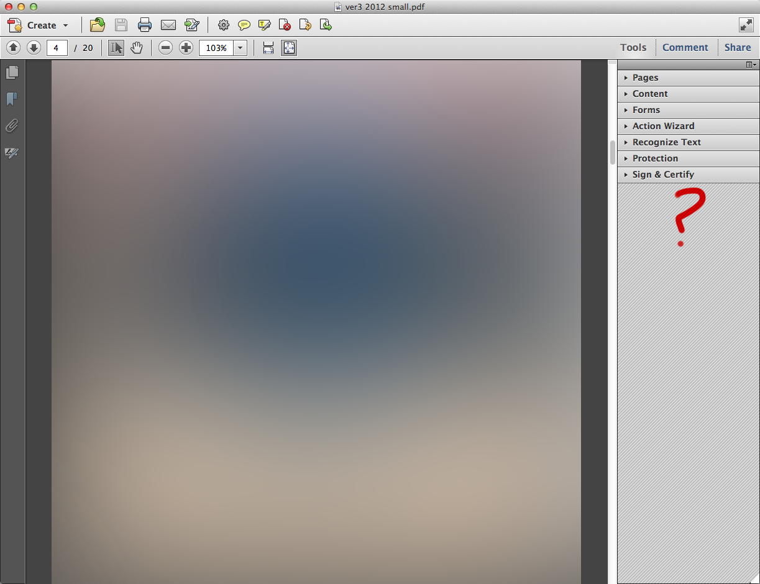
Task: Click the Open file folder icon
Action: point(98,25)
